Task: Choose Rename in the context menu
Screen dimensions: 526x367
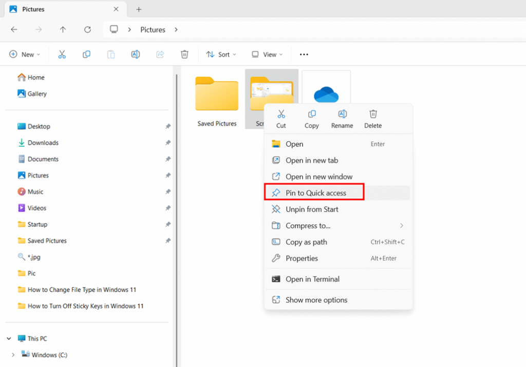Action: (x=342, y=119)
